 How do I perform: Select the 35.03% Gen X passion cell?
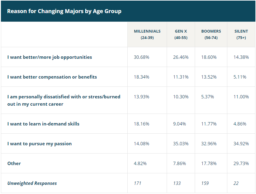[x=181, y=143]
